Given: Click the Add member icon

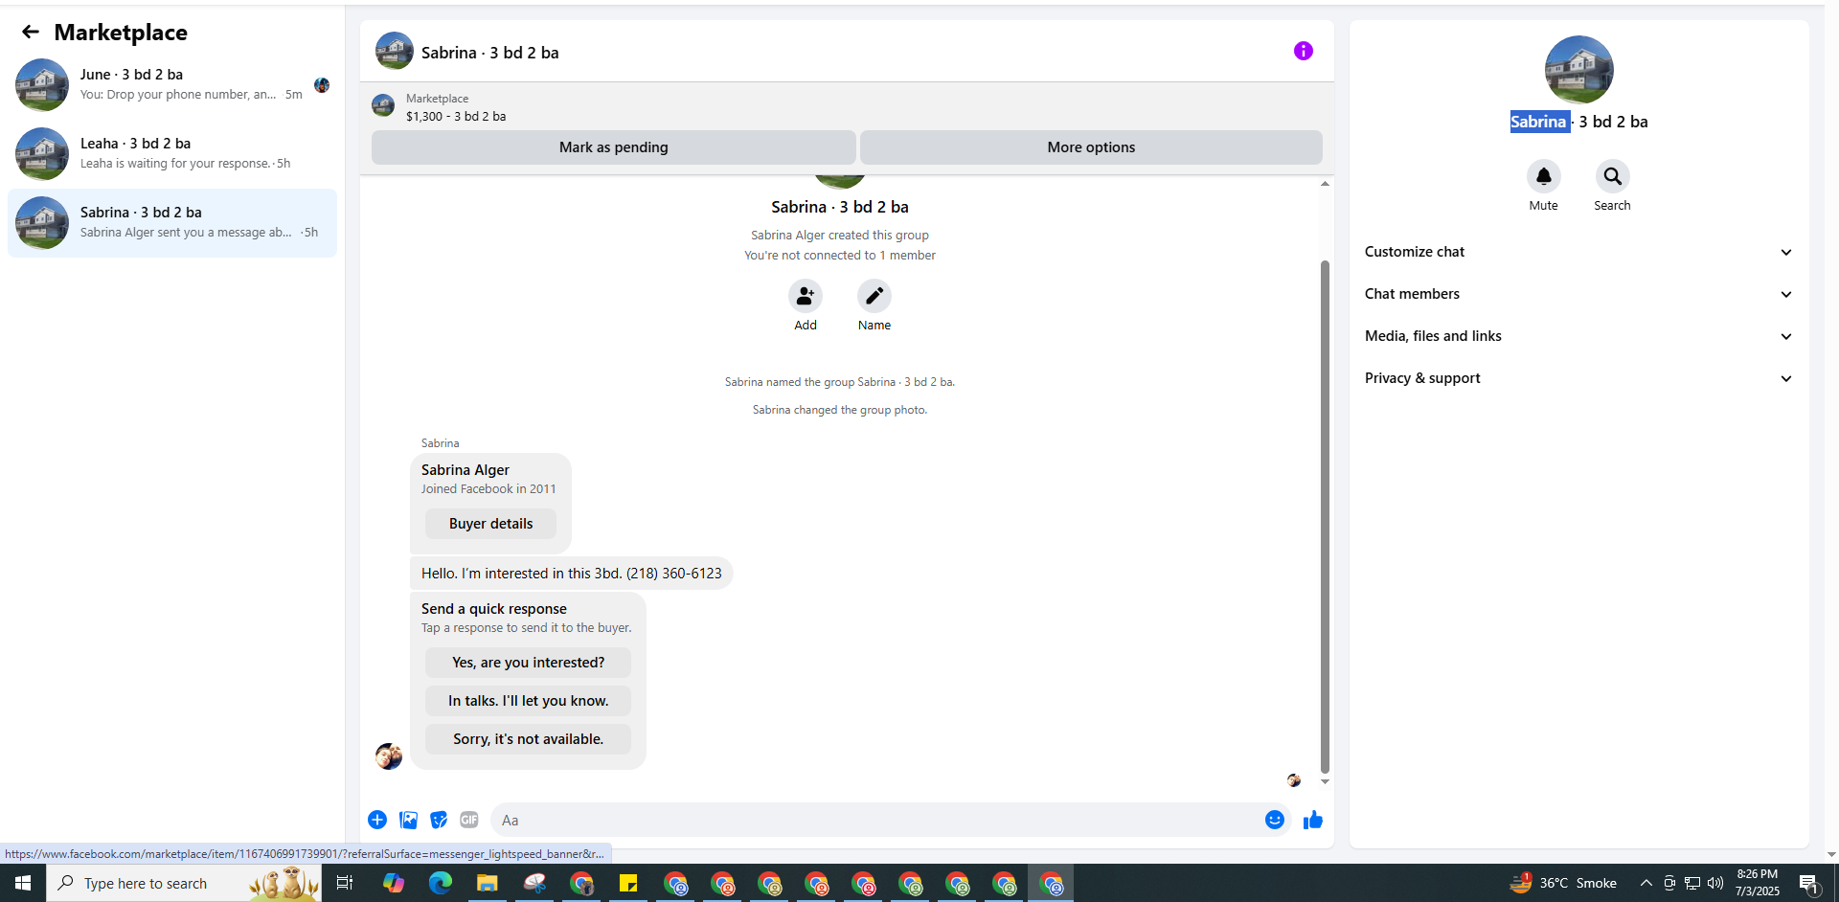Looking at the screenshot, I should coord(806,296).
